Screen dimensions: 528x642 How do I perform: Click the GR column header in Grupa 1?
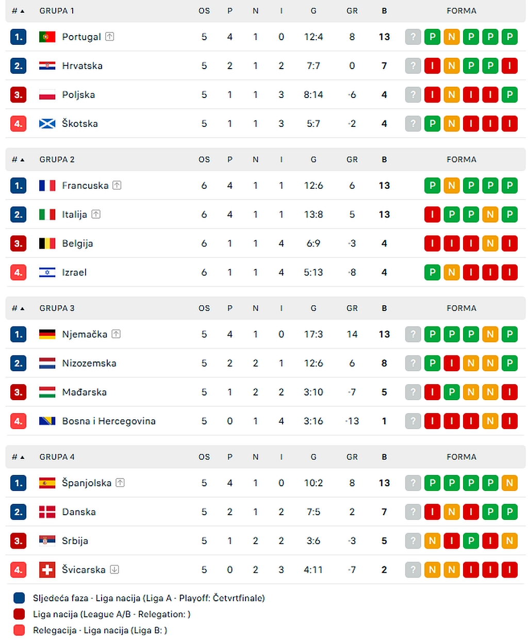[352, 11]
